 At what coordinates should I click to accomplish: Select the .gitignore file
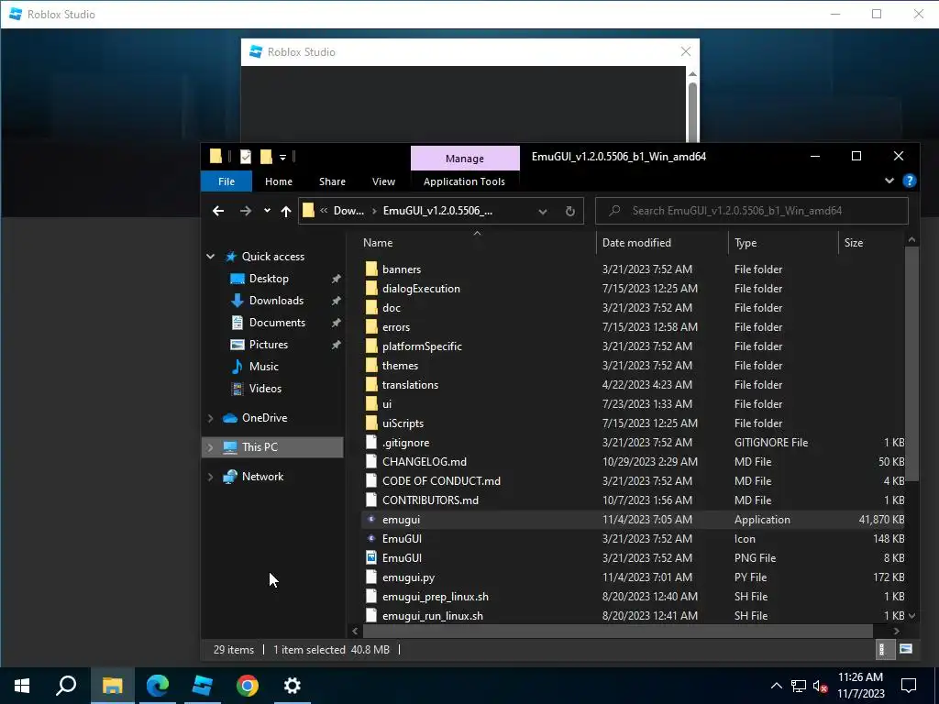click(x=405, y=443)
